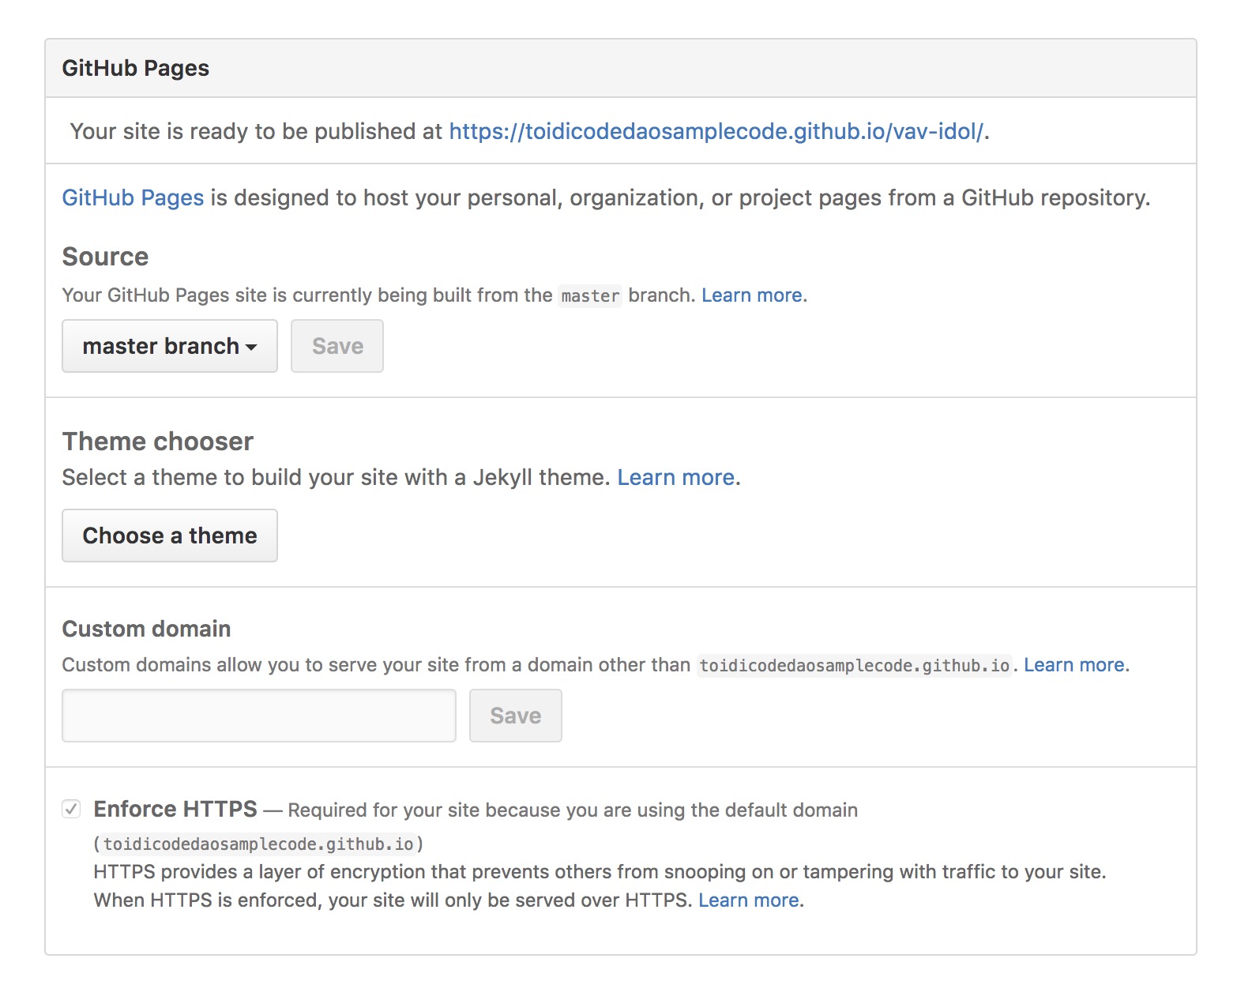This screenshot has height=981, width=1237.
Task: Click the parenthesized domain under Enforce HTTPS
Action: tap(258, 844)
